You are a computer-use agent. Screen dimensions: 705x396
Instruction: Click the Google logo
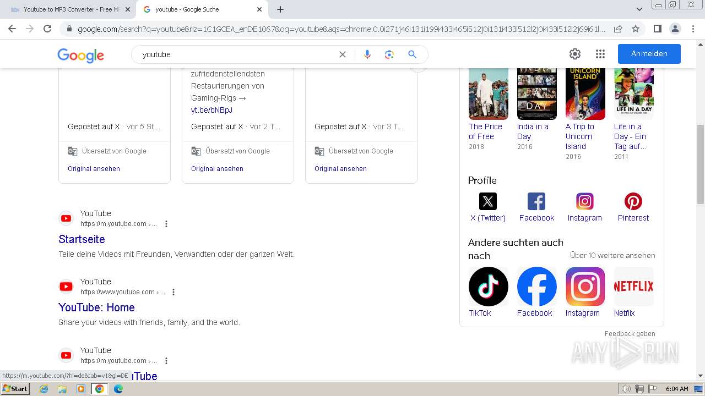tap(80, 55)
